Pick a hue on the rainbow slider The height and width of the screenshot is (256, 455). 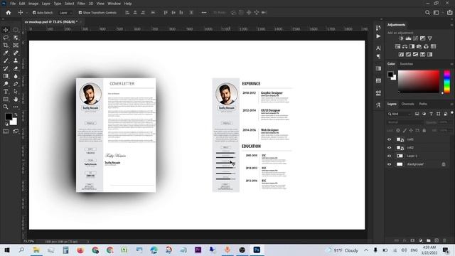coord(447,82)
